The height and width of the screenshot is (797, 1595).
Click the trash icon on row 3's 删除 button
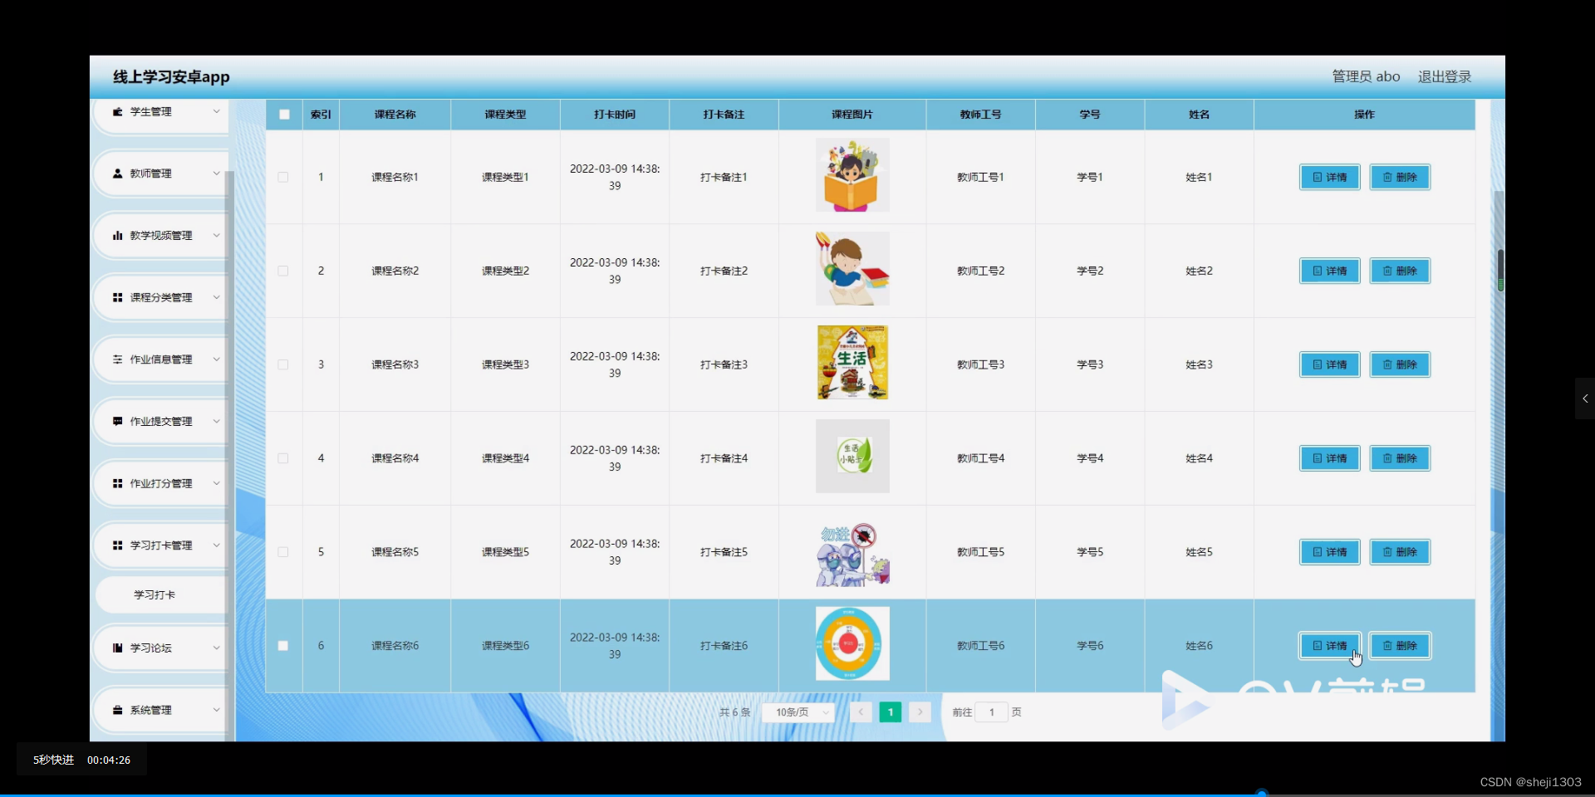tap(1387, 364)
